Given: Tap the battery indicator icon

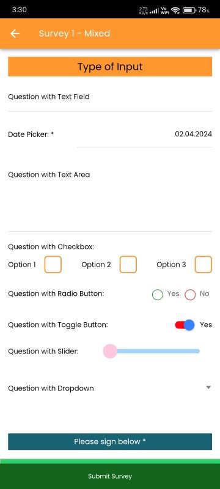Looking at the screenshot, I should (189, 10).
